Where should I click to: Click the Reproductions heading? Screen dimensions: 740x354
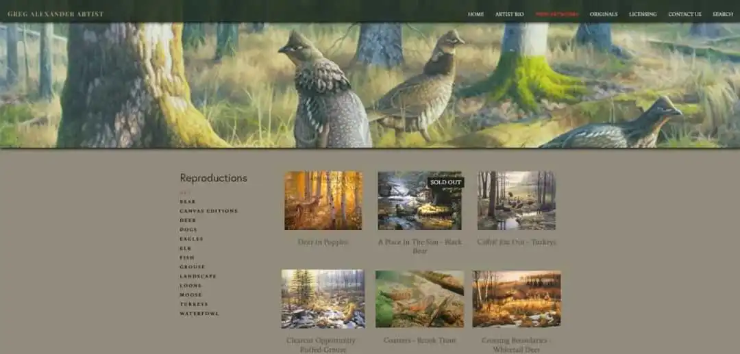213,178
